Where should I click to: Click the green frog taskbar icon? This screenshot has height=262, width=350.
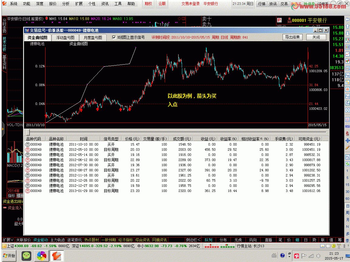tap(26, 256)
